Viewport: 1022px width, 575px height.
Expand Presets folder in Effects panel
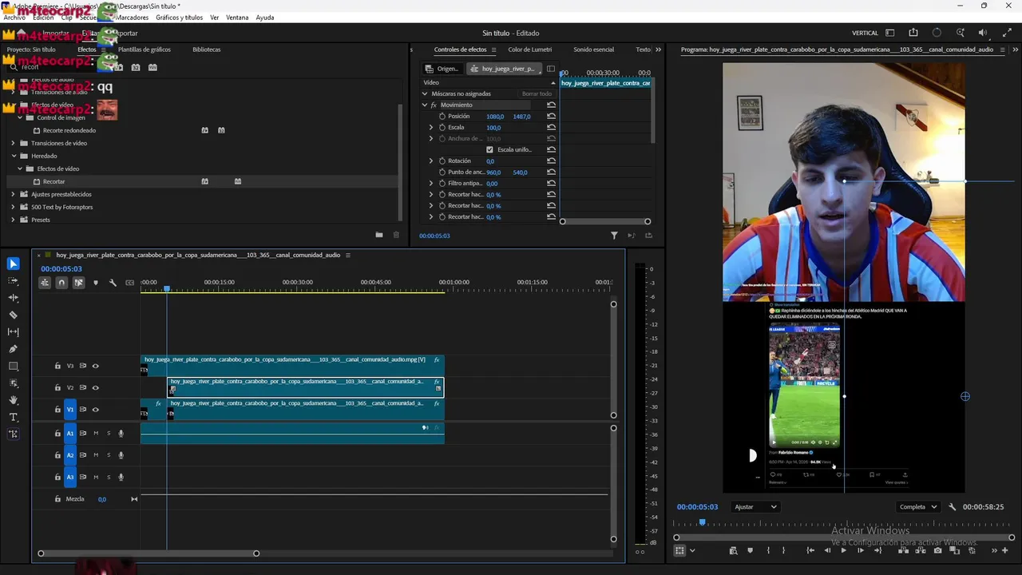click(x=13, y=220)
